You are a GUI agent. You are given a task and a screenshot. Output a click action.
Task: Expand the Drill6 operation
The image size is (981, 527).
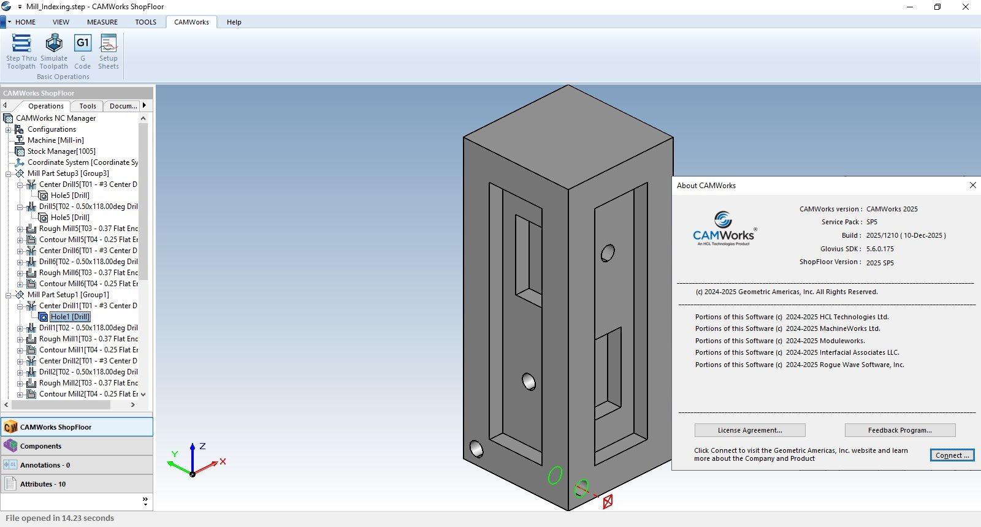tap(20, 262)
